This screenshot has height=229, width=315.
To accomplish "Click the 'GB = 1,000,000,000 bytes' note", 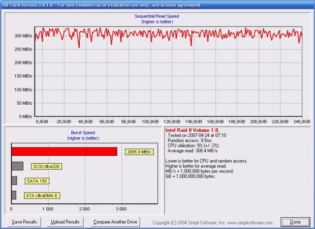I will click(190, 176).
